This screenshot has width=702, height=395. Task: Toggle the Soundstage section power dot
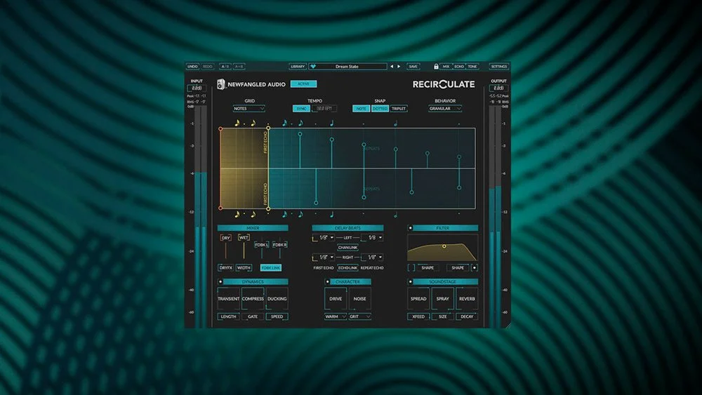pos(410,282)
